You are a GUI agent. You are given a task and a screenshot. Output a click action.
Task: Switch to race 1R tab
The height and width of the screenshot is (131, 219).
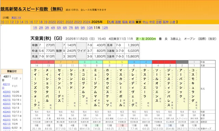coord(35,28)
